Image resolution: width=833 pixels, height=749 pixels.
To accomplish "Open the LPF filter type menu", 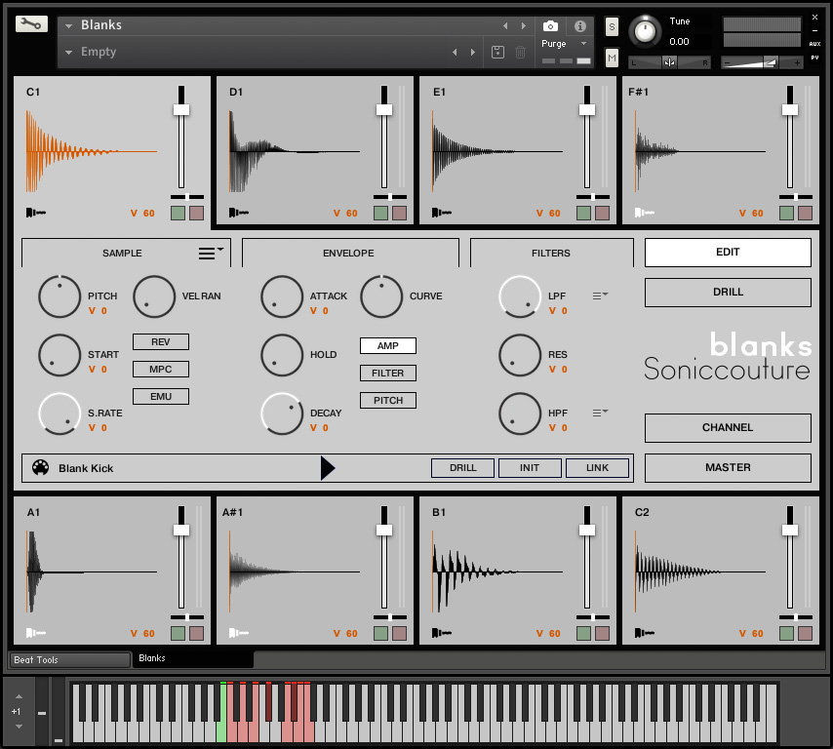I will click(600, 295).
